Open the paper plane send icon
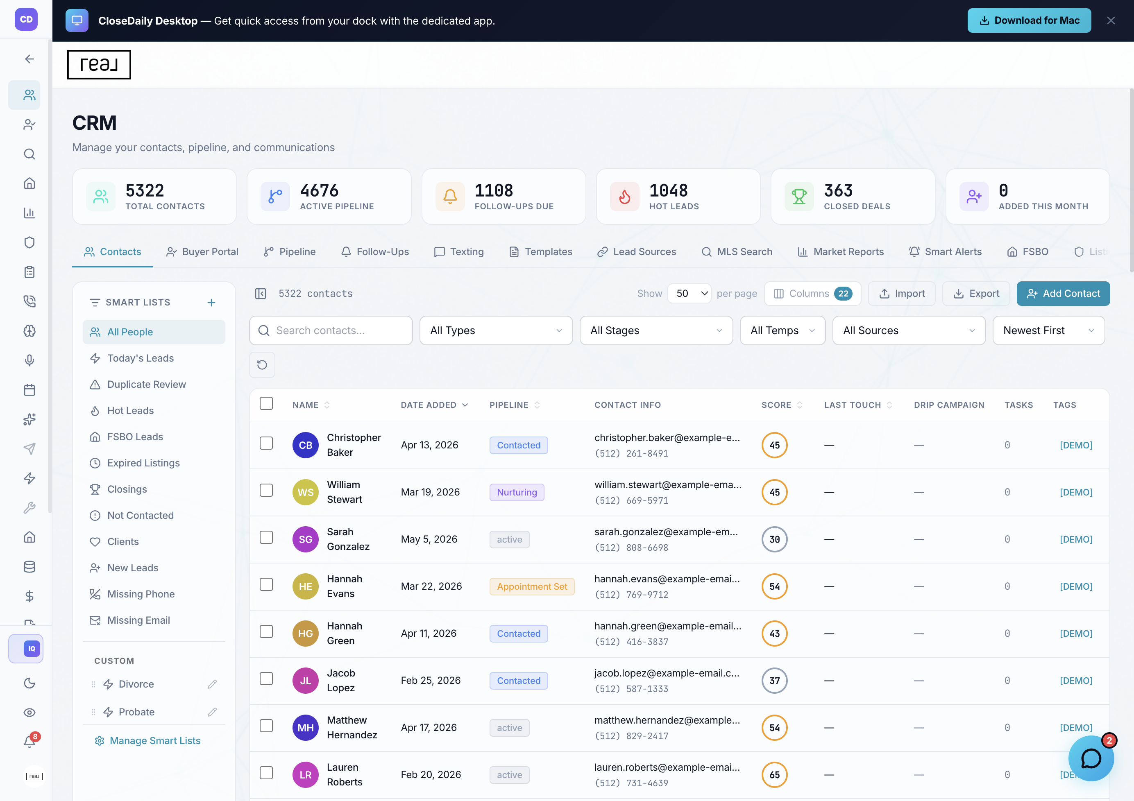 (x=29, y=449)
